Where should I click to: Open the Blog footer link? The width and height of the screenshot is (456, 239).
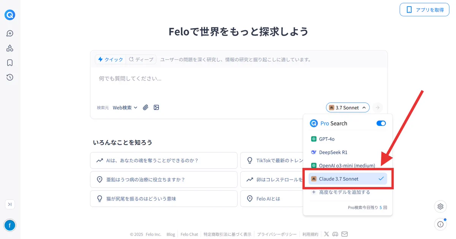[x=171, y=234]
